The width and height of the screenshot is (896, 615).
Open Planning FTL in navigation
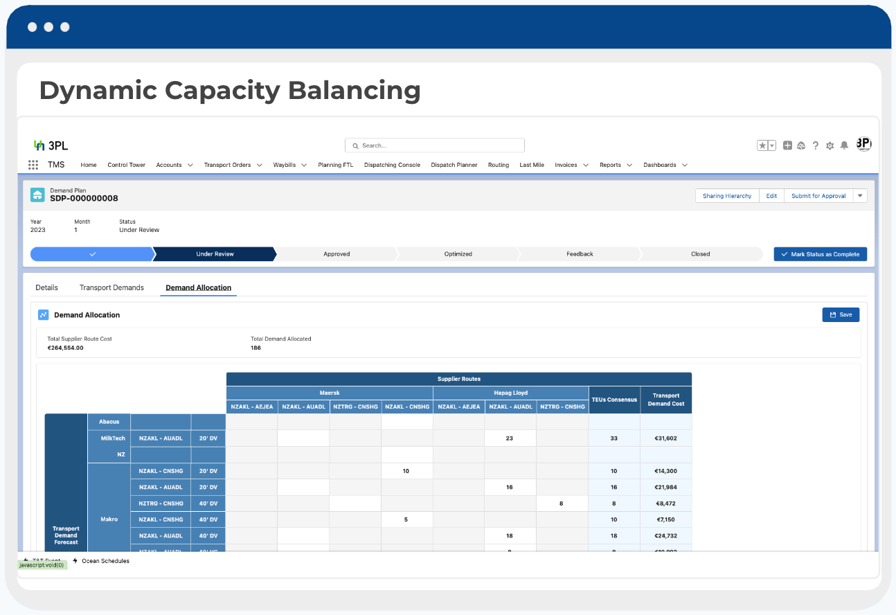335,165
